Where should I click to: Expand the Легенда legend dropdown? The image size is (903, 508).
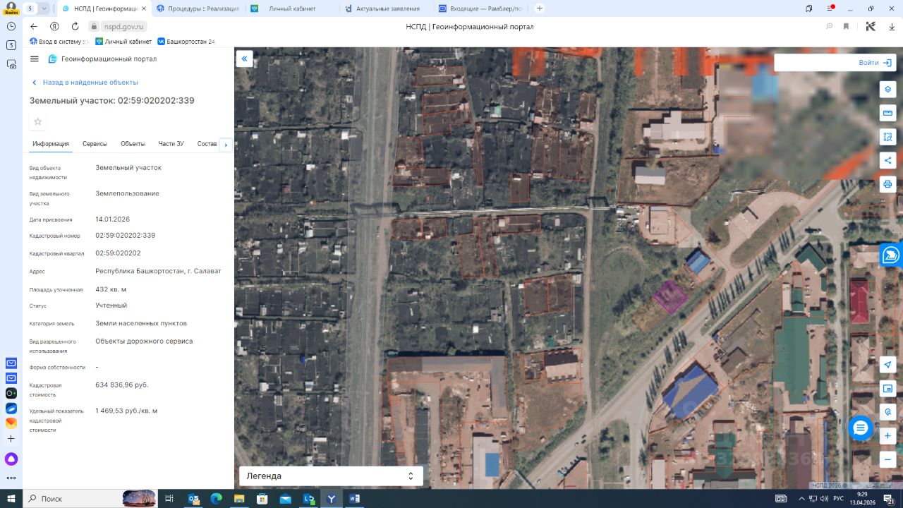click(x=331, y=476)
